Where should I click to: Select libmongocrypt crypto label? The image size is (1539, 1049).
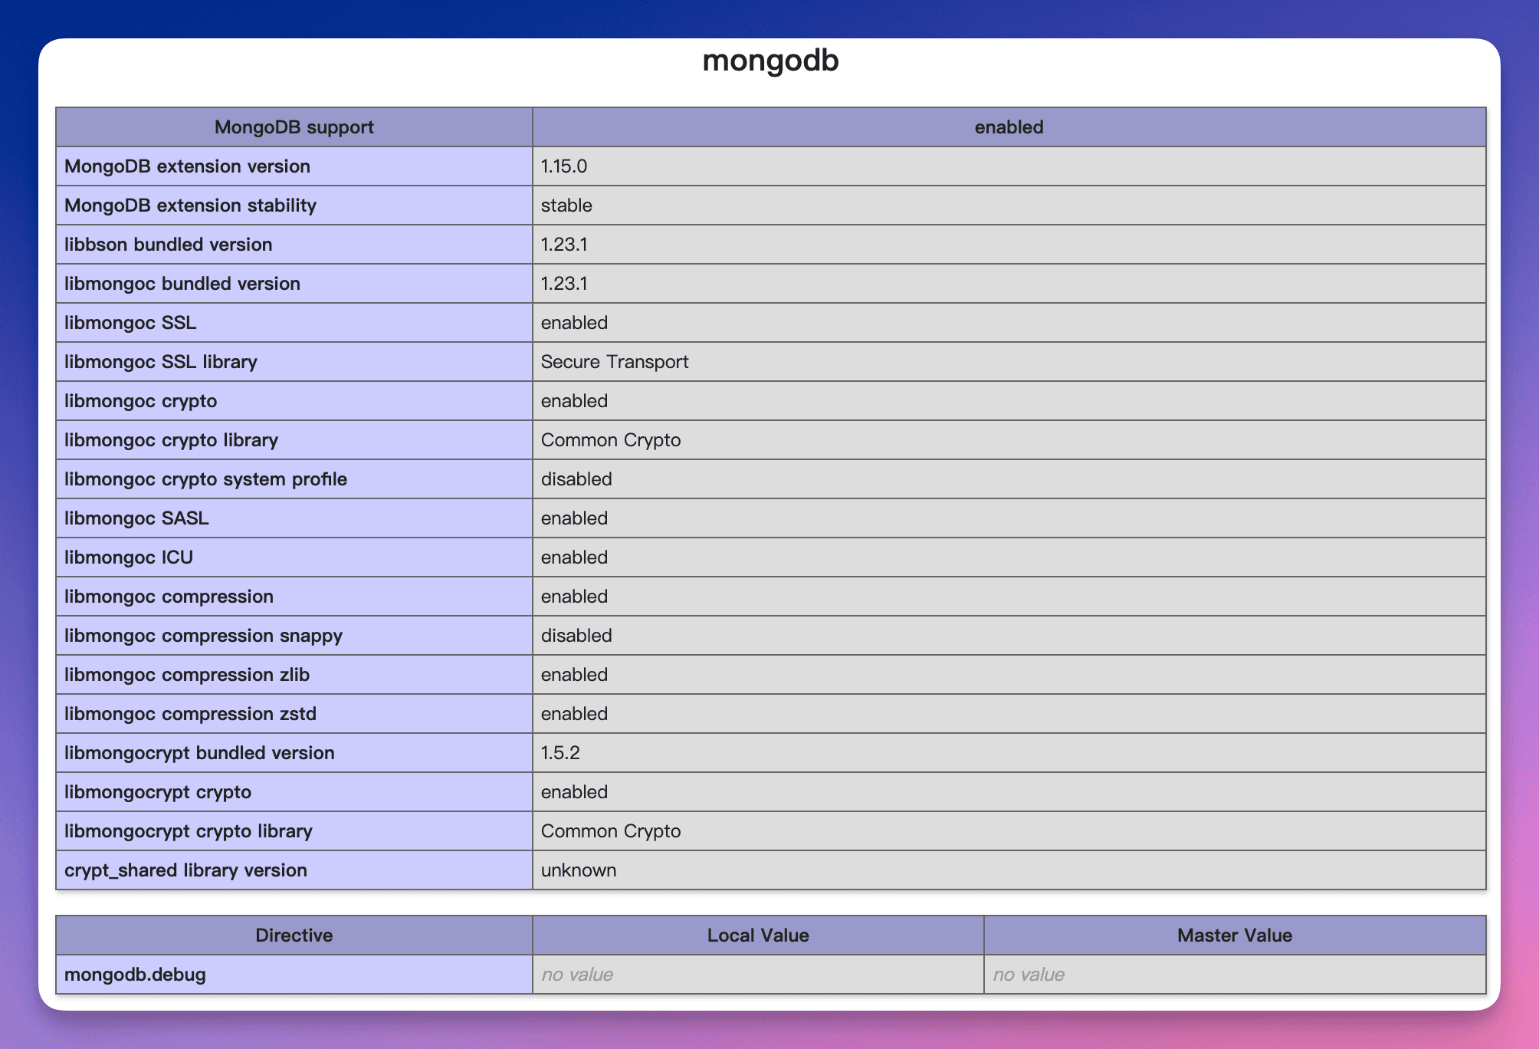tap(158, 792)
